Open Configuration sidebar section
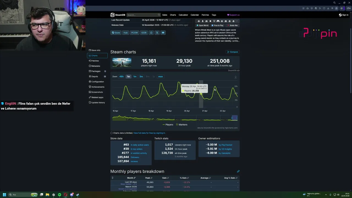 pos(96,82)
